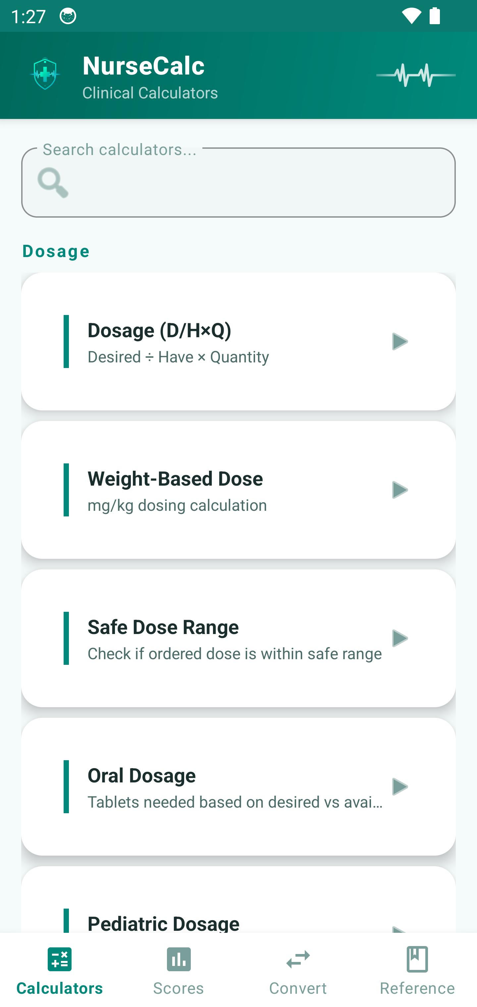Tap the Reference bookmark icon
Image resolution: width=477 pixels, height=1007 pixels.
pyautogui.click(x=417, y=959)
